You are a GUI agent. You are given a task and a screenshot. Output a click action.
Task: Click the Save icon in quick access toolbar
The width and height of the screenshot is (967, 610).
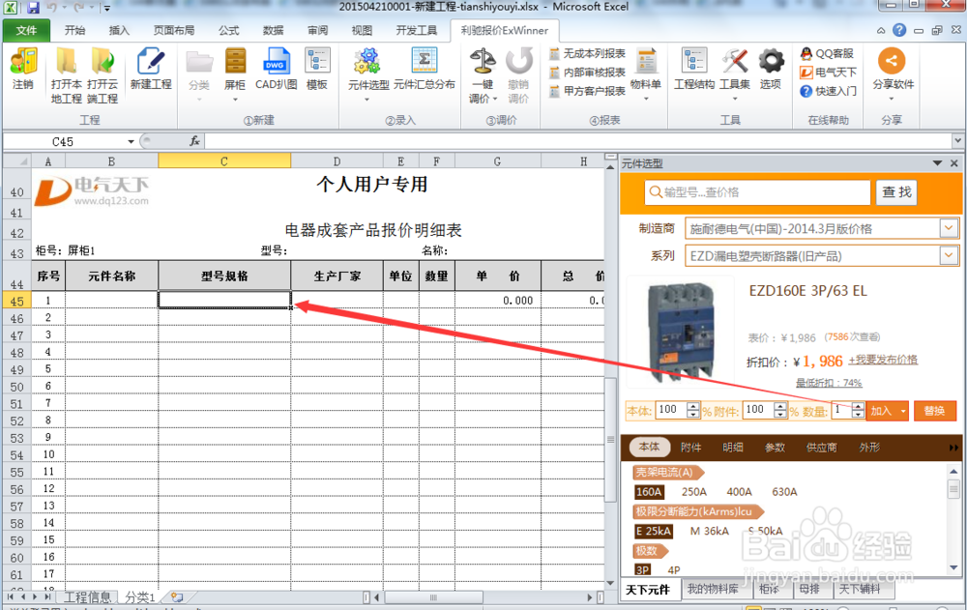33,8
